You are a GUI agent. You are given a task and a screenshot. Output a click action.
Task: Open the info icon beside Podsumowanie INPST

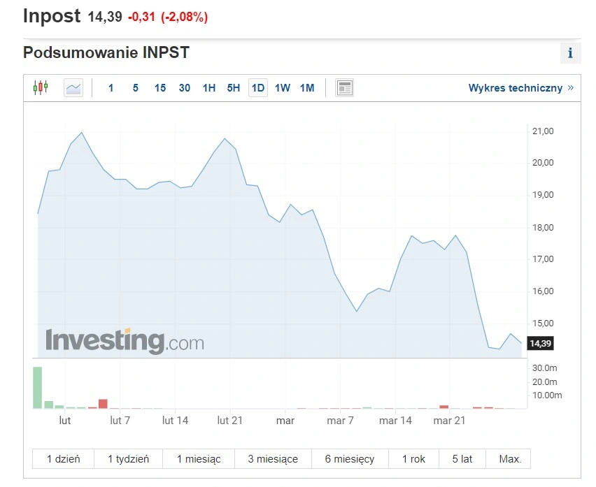click(x=570, y=53)
